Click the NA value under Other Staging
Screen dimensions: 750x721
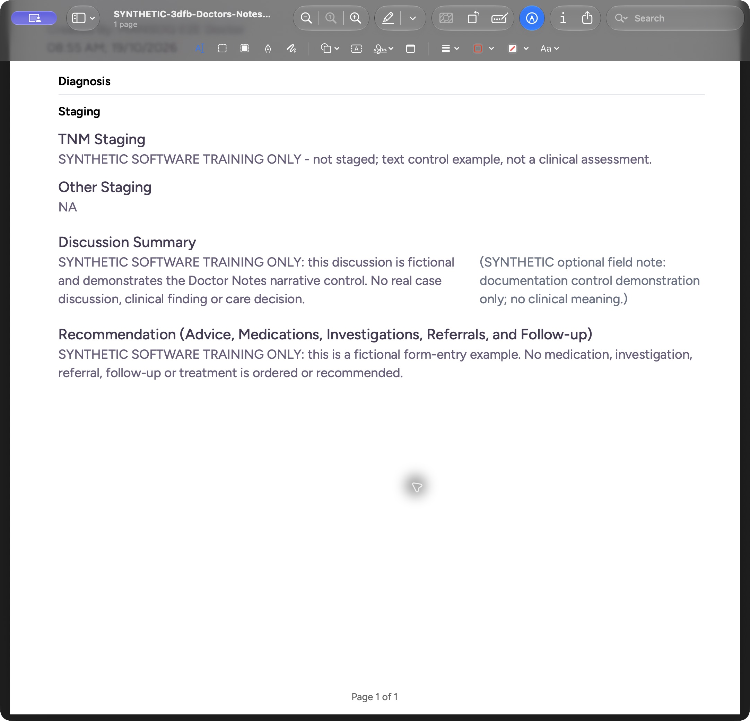68,207
